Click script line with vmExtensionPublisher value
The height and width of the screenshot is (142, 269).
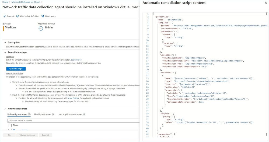tap(203, 61)
